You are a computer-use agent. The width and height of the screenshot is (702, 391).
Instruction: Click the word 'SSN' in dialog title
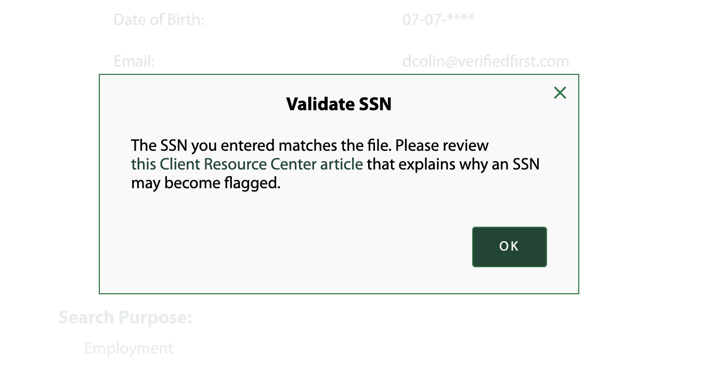pos(375,104)
